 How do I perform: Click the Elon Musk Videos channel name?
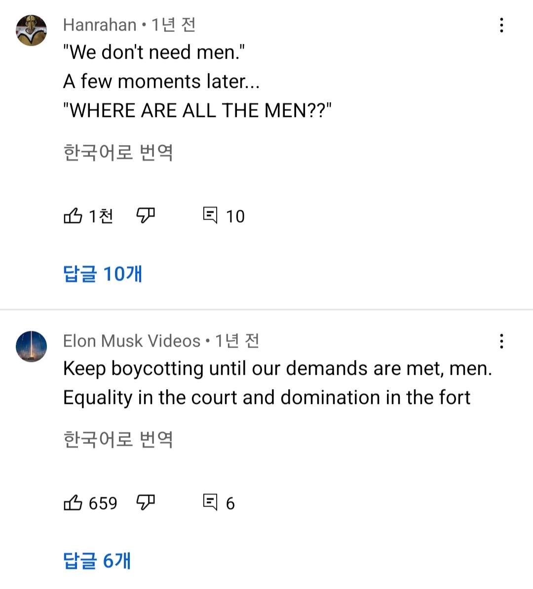pos(132,341)
